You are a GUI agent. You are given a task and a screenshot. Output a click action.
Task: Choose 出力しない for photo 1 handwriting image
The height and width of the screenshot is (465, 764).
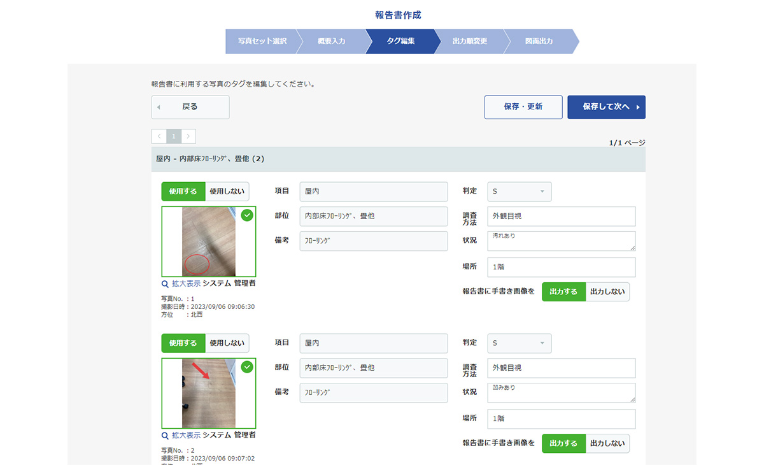[x=607, y=292]
